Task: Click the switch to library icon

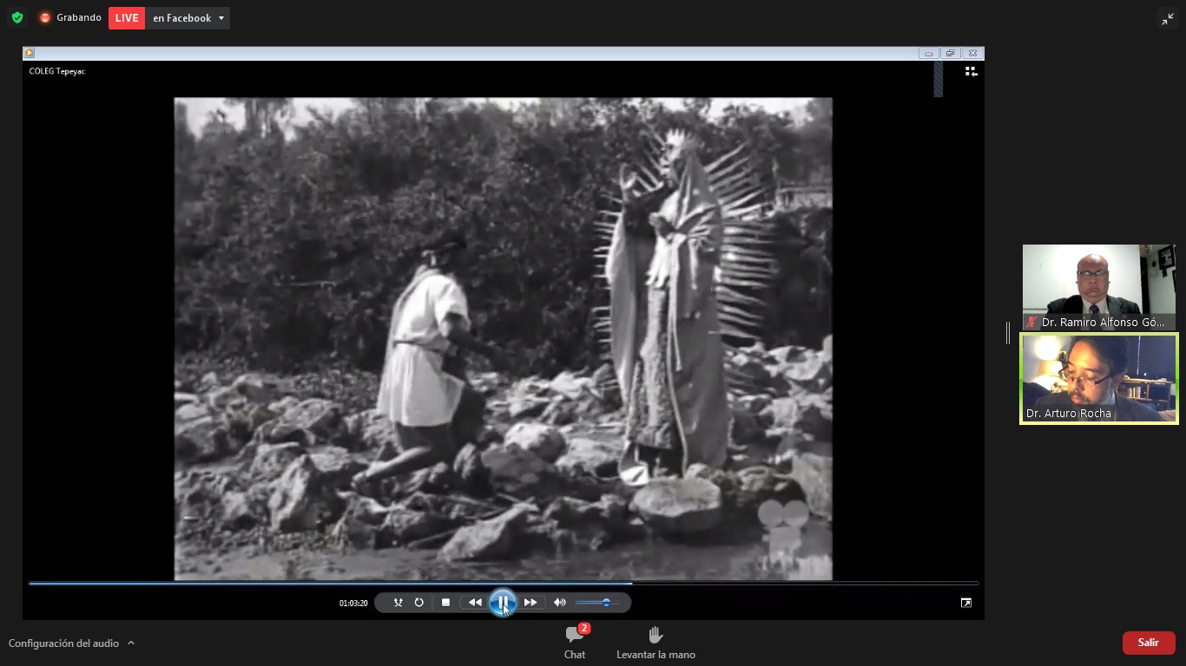Action: (972, 72)
